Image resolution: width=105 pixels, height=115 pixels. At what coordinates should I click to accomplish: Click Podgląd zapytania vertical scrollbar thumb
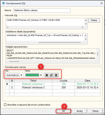coord(98,54)
